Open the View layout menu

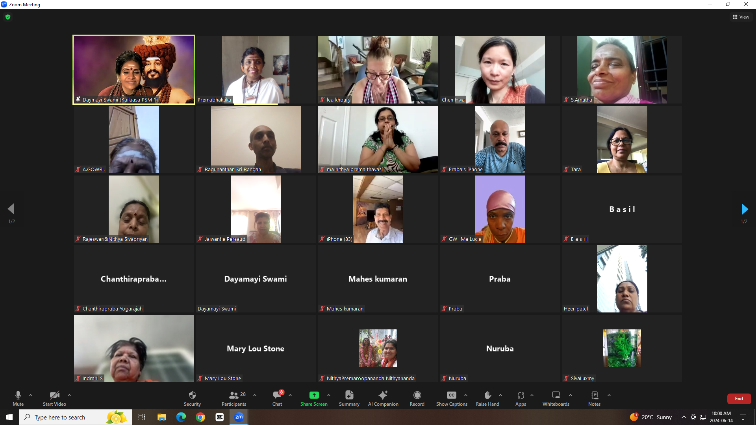click(741, 17)
